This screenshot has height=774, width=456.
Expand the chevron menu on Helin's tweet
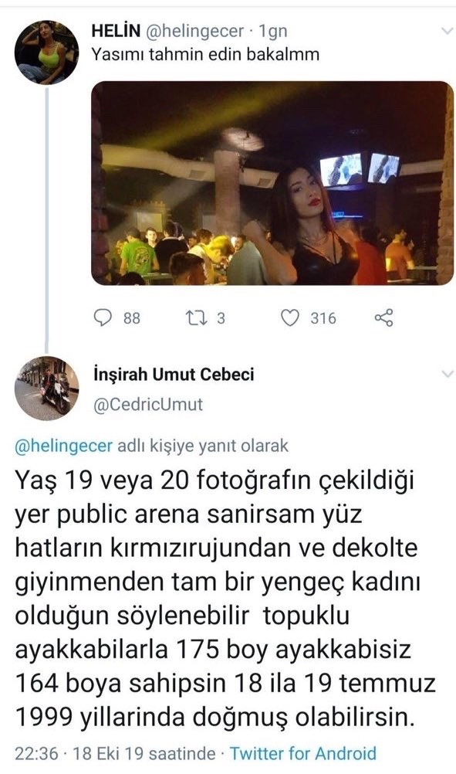[447, 31]
